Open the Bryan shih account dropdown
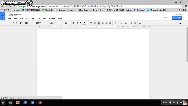This screenshot has height=106, width=188. (x=179, y=14)
